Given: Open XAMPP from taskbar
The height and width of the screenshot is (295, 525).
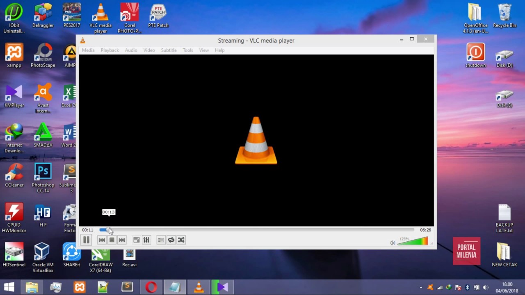Looking at the screenshot, I should click(80, 287).
